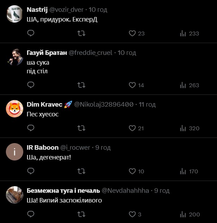Like Dim Kravec's tweet
Viewport: 217px width, 223px height.
(x=132, y=128)
